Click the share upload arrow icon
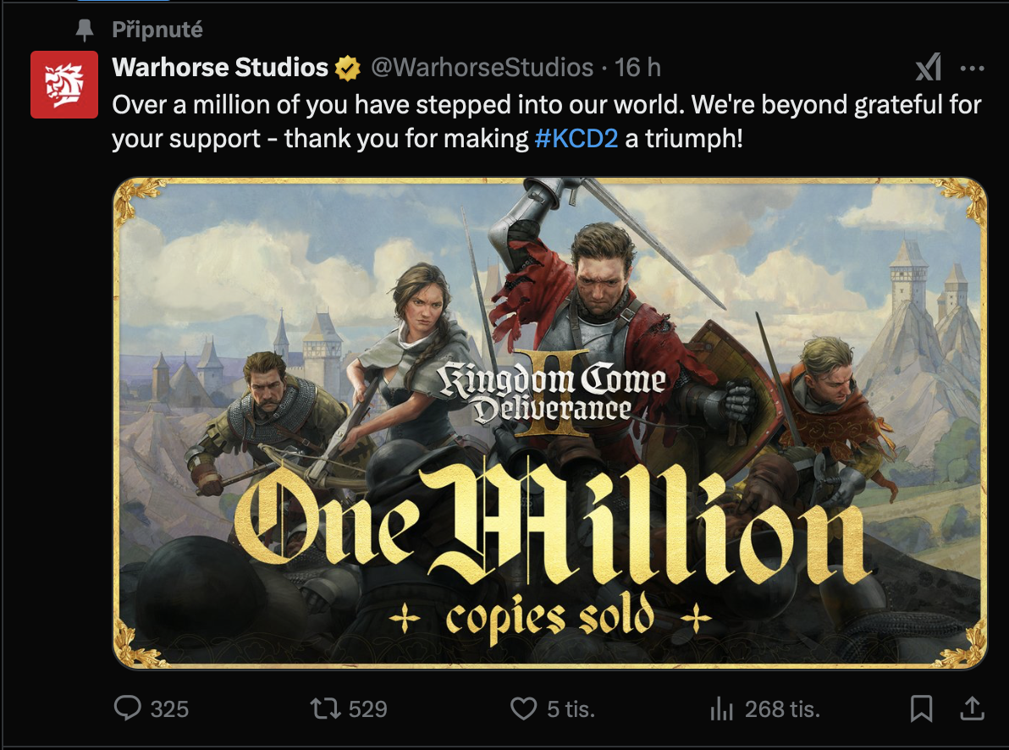This screenshot has width=1009, height=750. pos(973,708)
